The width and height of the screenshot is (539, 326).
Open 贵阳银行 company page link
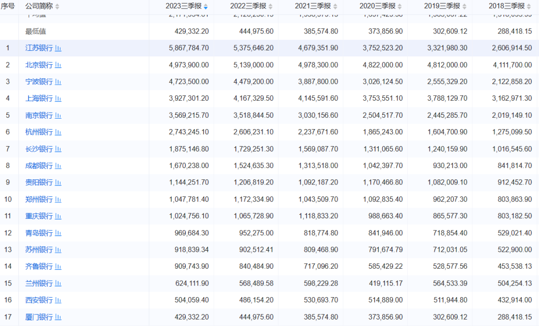coord(39,182)
